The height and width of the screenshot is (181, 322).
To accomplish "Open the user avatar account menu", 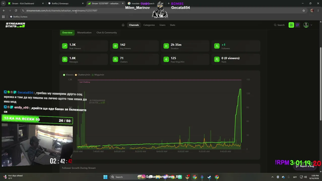I will click(308, 25).
